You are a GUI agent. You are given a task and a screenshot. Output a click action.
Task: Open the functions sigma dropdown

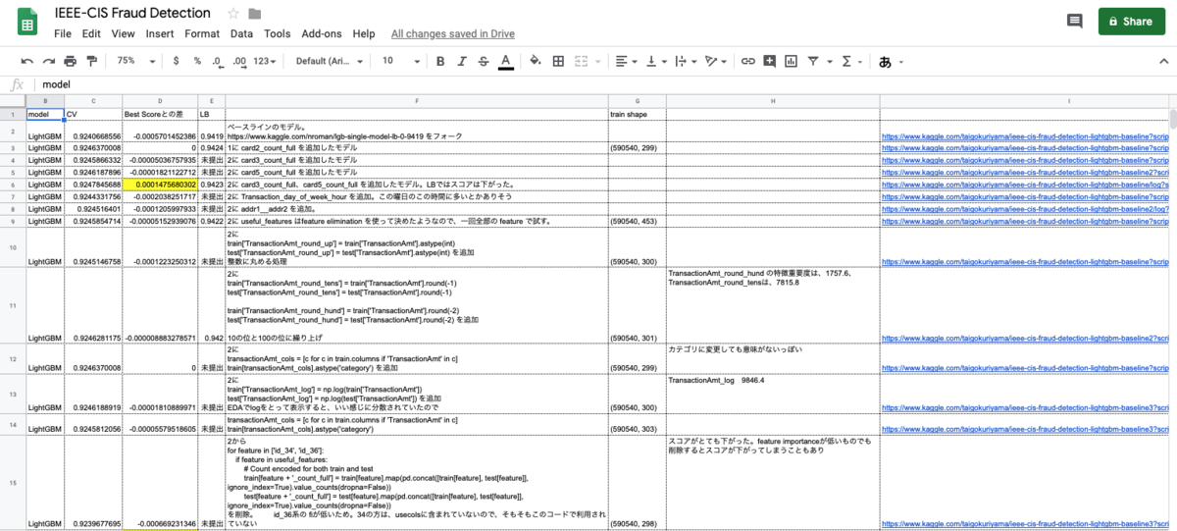click(x=849, y=61)
